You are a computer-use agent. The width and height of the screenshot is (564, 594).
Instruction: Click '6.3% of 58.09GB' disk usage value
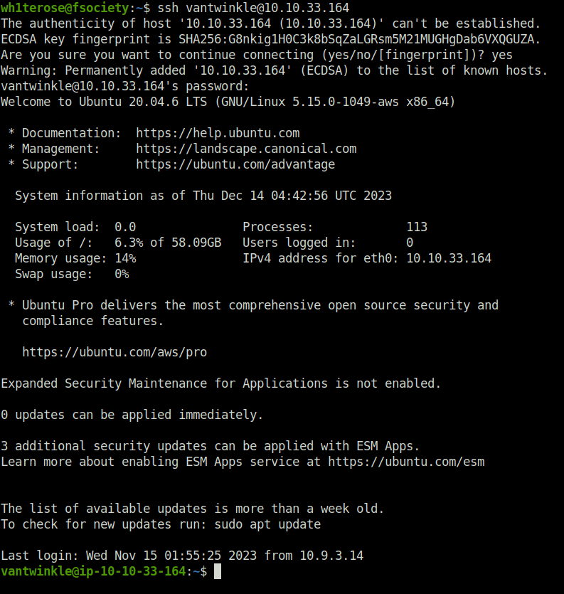pyautogui.click(x=168, y=243)
